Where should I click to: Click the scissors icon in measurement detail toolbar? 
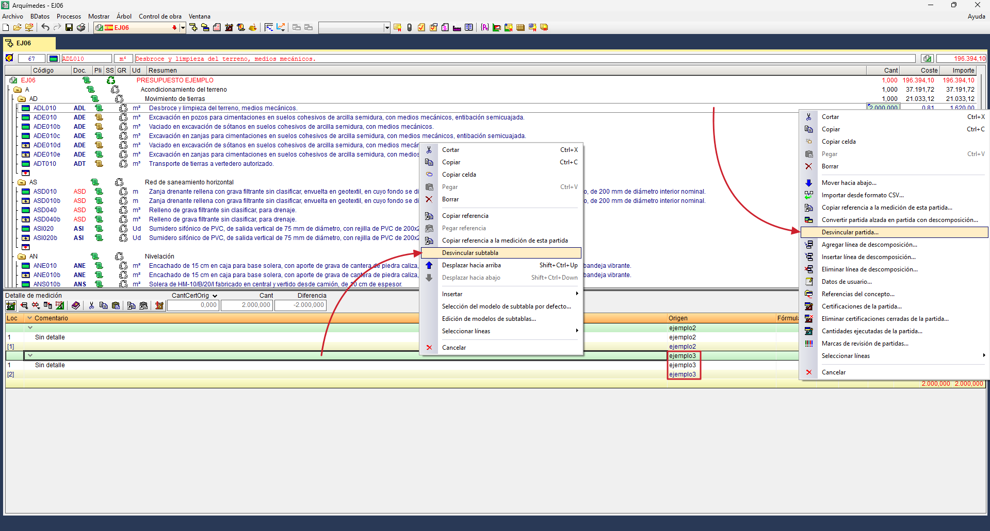click(91, 305)
